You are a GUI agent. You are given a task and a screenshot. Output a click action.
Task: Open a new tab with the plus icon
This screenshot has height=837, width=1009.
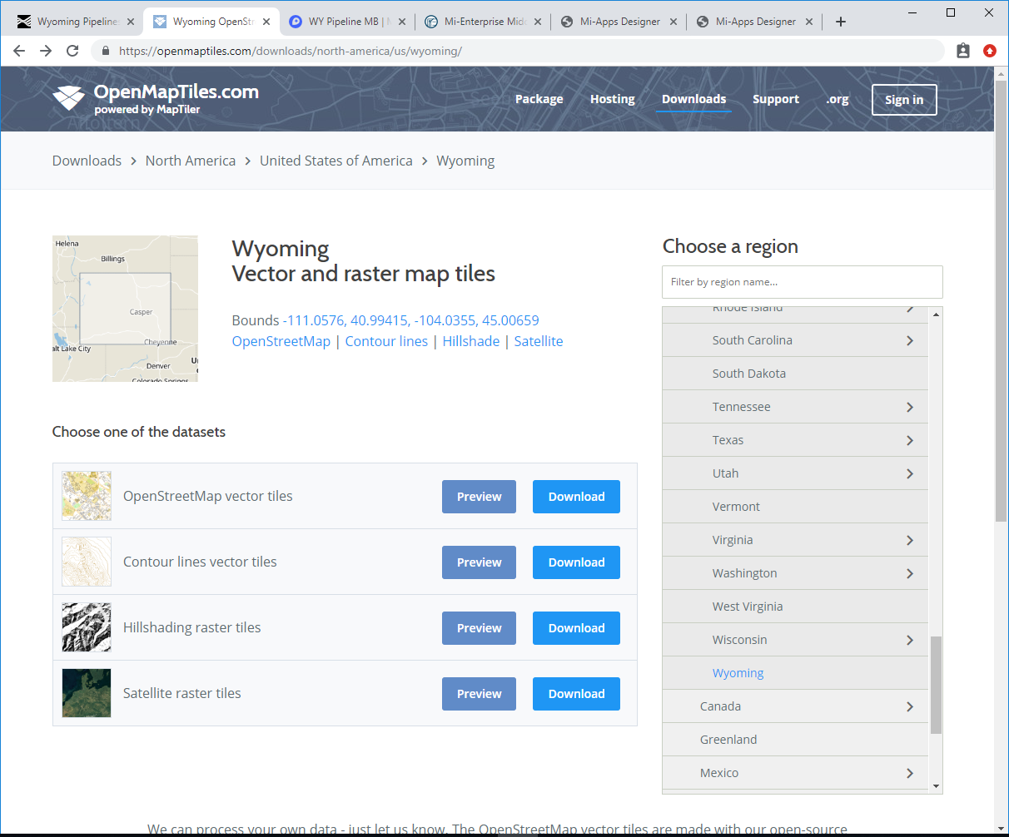(841, 22)
